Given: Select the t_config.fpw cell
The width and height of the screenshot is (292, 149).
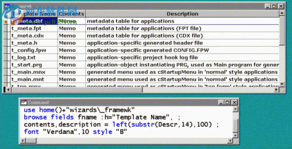Looking at the screenshot, I should (x=34, y=50).
